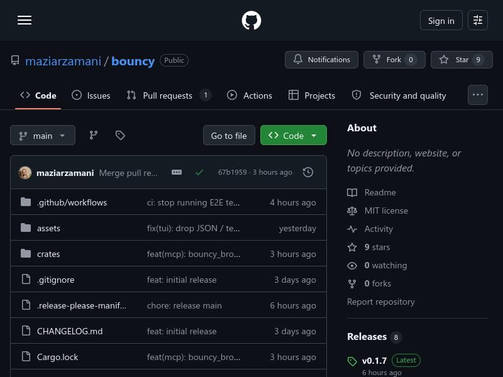Click the assets folder icon
Viewport: 503px width, 377px height.
(x=26, y=227)
